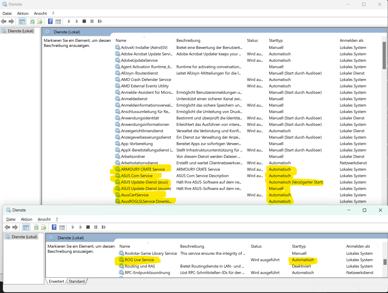The image size is (388, 293).
Task: Pause service button in upper Dienste toolbar
Action: click(92, 21)
